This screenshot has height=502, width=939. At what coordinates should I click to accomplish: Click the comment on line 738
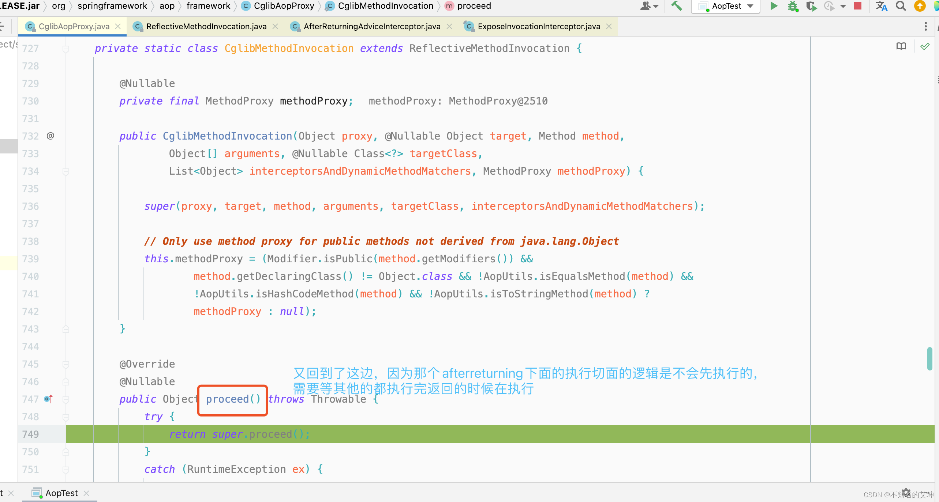[x=381, y=241]
